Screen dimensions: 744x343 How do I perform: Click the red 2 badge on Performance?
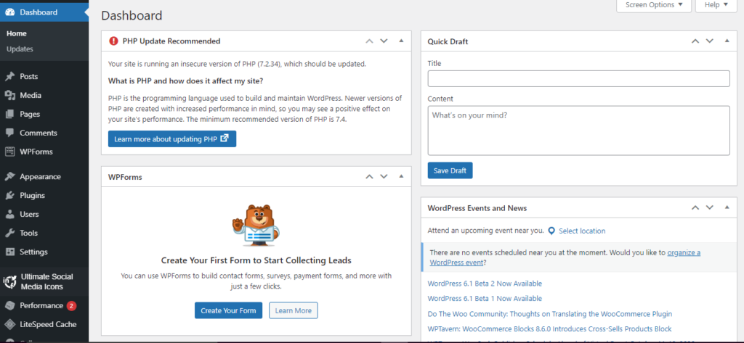point(71,305)
